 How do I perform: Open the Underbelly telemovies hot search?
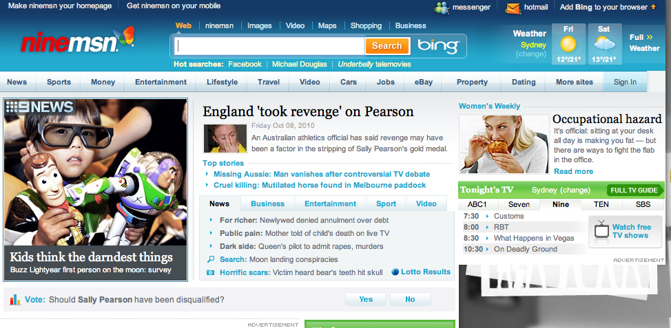click(x=375, y=64)
